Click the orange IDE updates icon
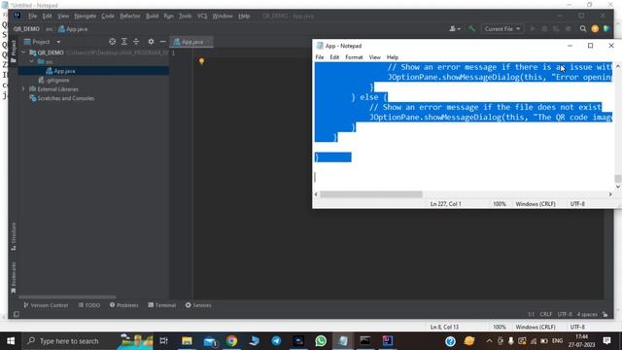622x350 pixels. point(595,28)
